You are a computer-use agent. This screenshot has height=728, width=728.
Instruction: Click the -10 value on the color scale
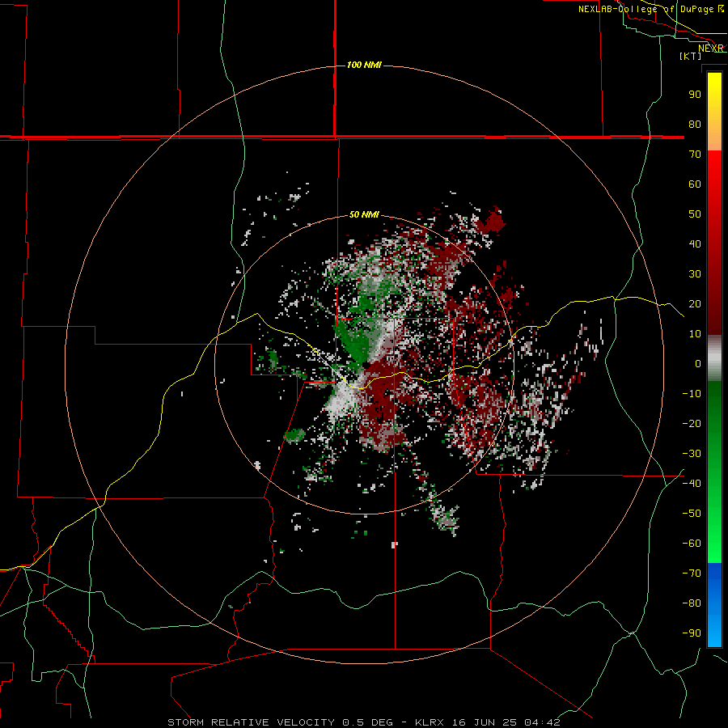tap(692, 394)
